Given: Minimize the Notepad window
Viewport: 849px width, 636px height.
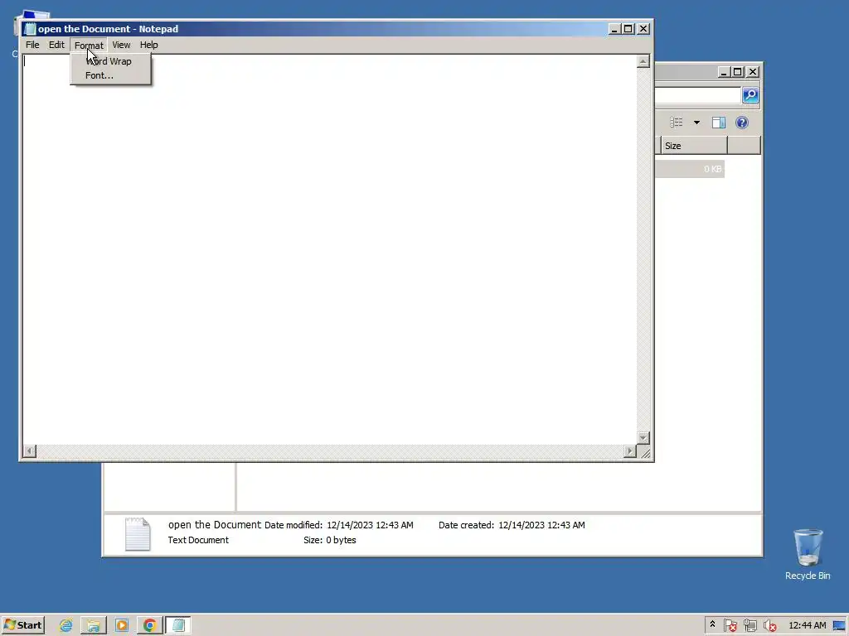Looking at the screenshot, I should point(614,29).
